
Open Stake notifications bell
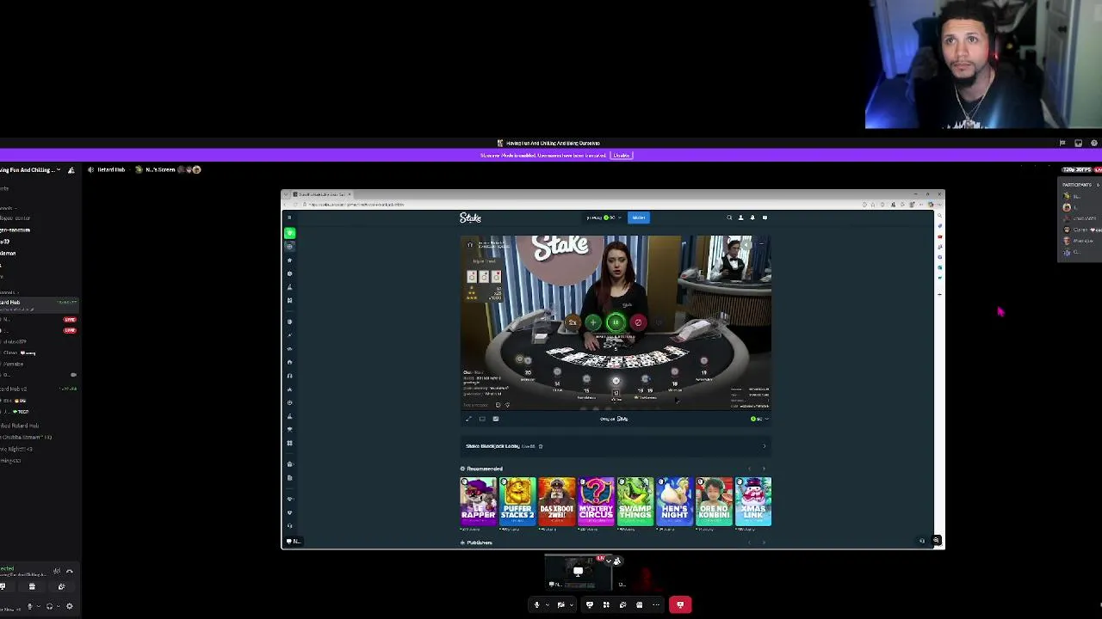[752, 218]
